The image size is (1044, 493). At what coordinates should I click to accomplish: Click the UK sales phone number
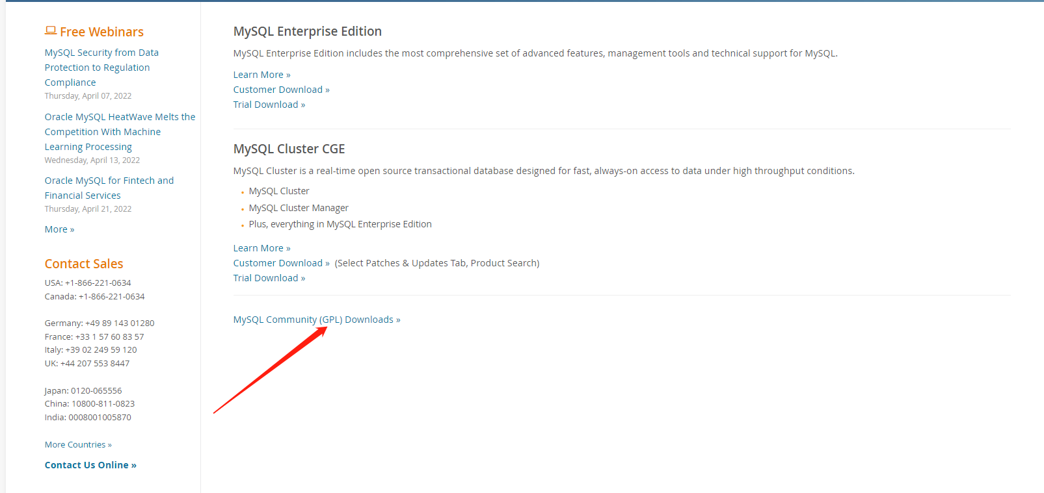(95, 364)
